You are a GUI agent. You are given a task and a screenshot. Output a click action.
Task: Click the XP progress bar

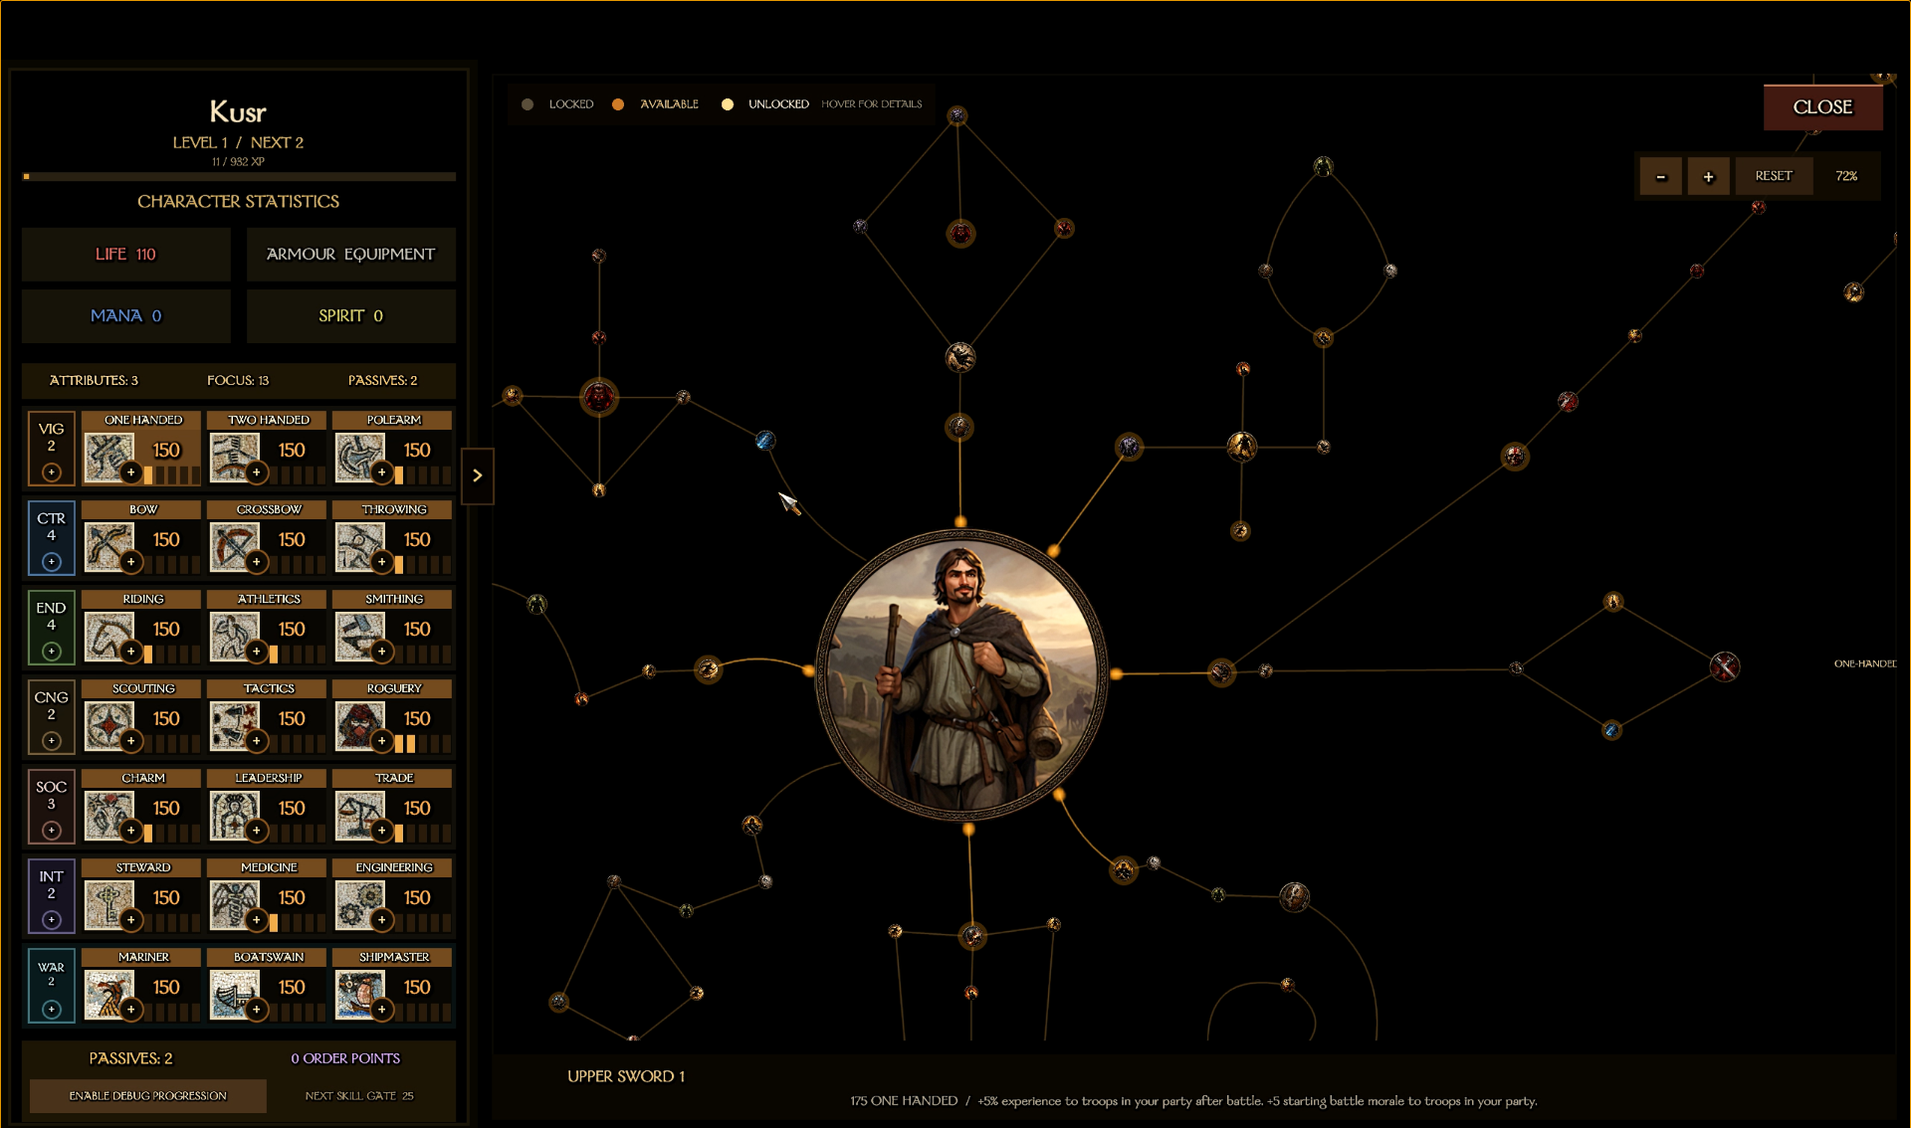239,177
